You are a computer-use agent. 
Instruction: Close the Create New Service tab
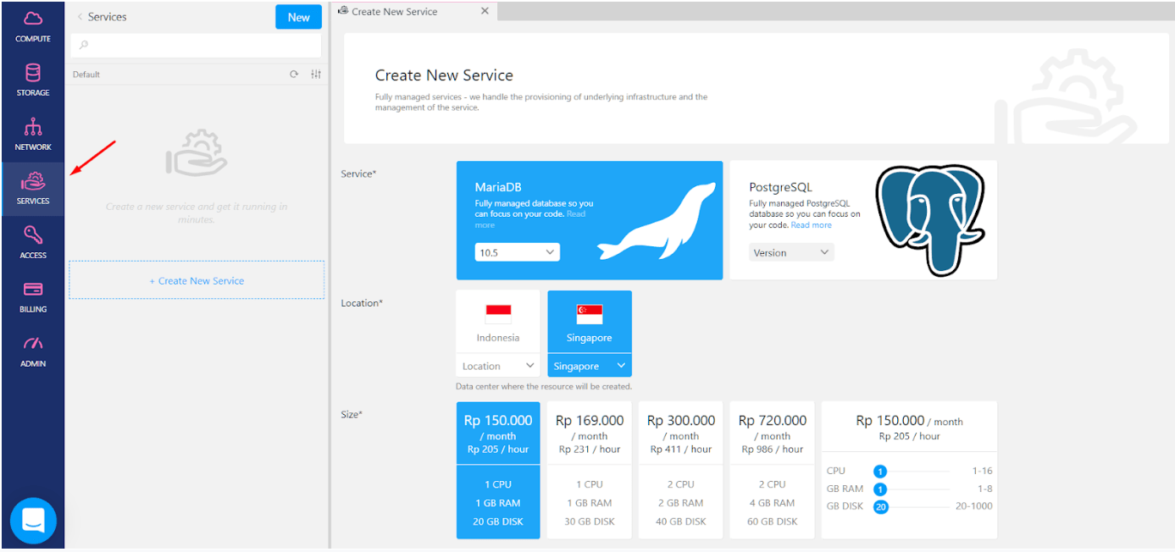click(x=485, y=12)
